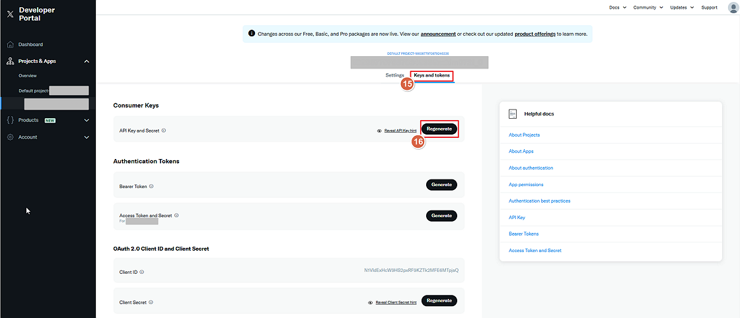The width and height of the screenshot is (740, 318).
Task: Open the Community dropdown menu
Action: [x=648, y=7]
